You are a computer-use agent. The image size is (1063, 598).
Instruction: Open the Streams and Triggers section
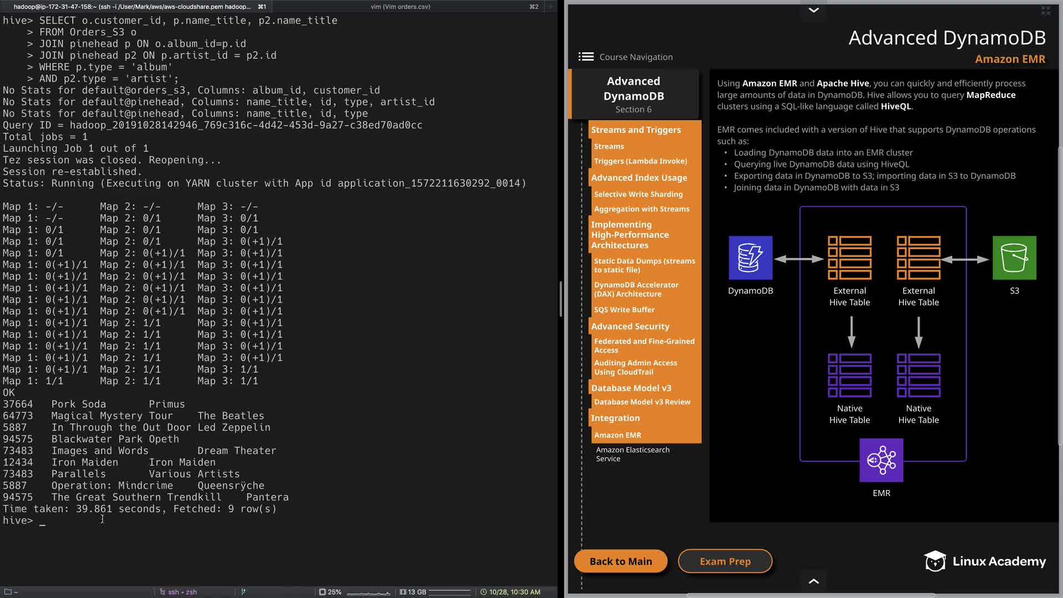(636, 130)
